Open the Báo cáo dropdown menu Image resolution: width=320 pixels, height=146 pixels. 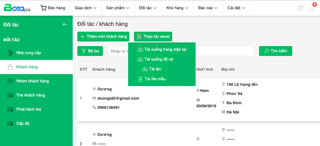(x=208, y=8)
